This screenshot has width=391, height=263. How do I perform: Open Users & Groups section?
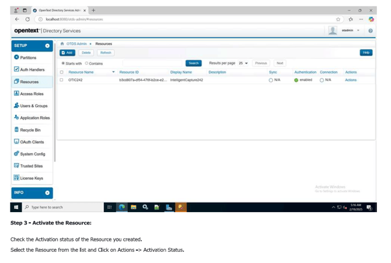[x=33, y=106]
